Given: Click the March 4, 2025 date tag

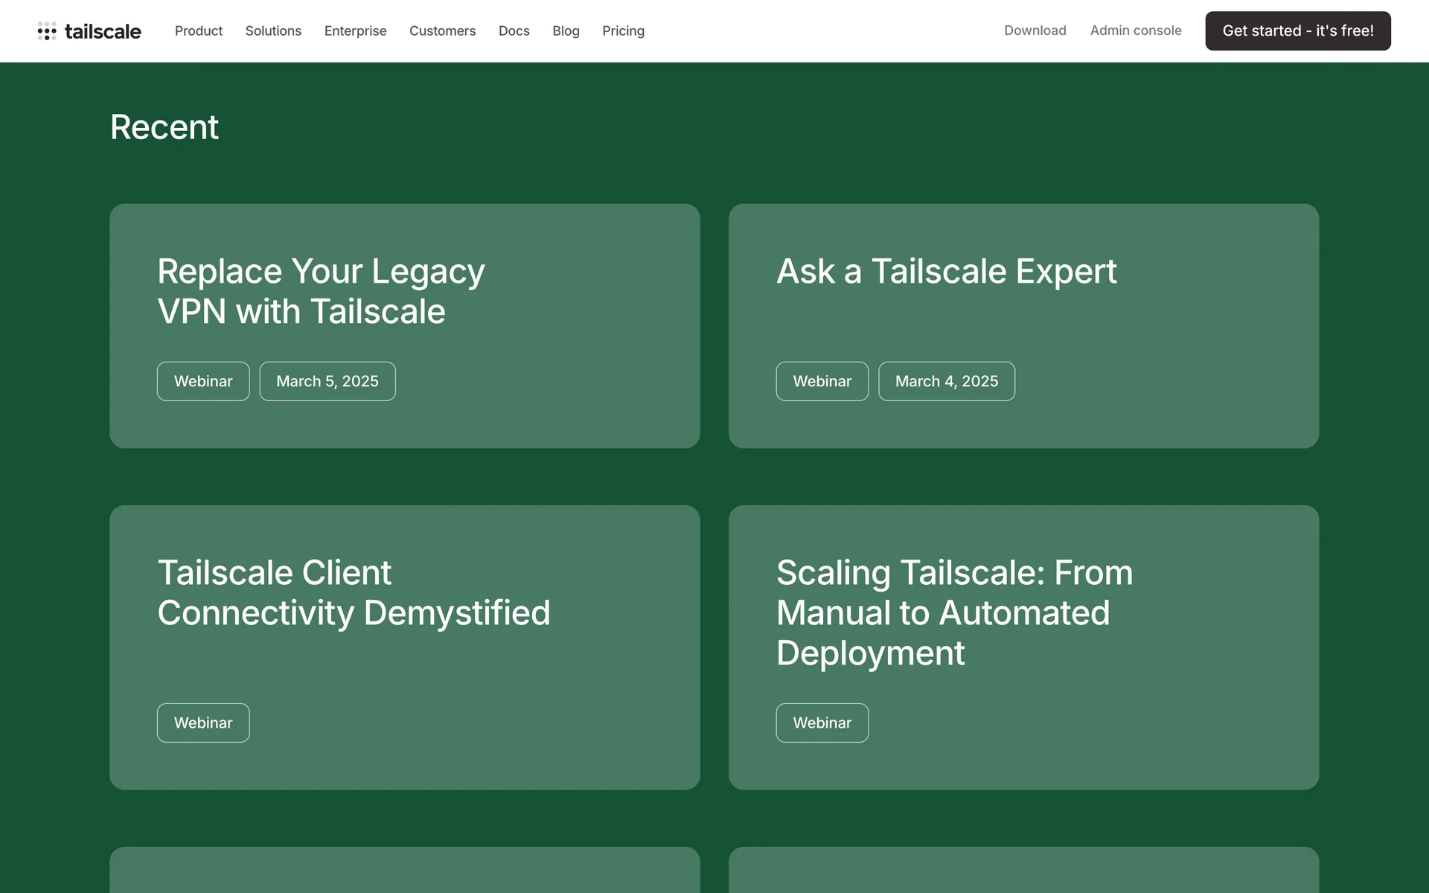Looking at the screenshot, I should click(x=946, y=381).
